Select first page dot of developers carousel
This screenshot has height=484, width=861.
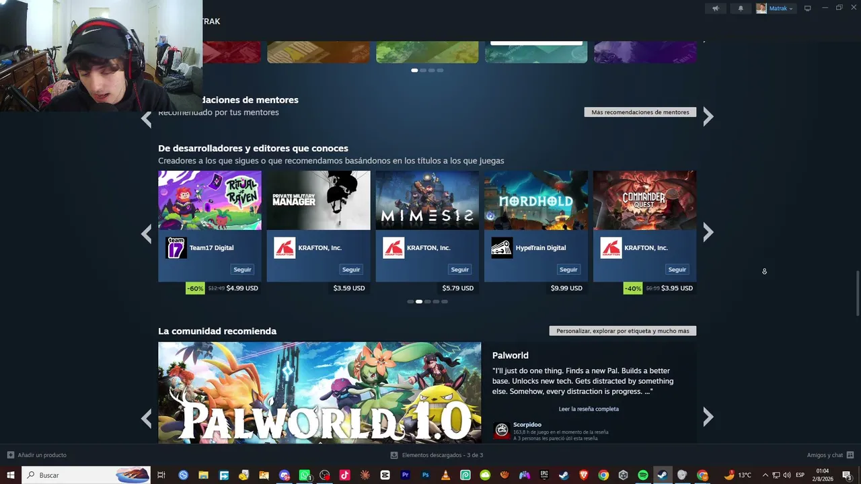pyautogui.click(x=410, y=302)
